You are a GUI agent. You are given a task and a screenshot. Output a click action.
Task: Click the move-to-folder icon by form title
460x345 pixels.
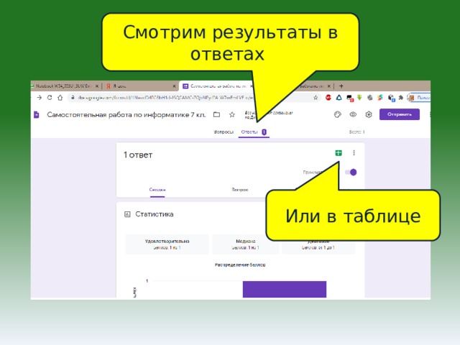[216, 114]
